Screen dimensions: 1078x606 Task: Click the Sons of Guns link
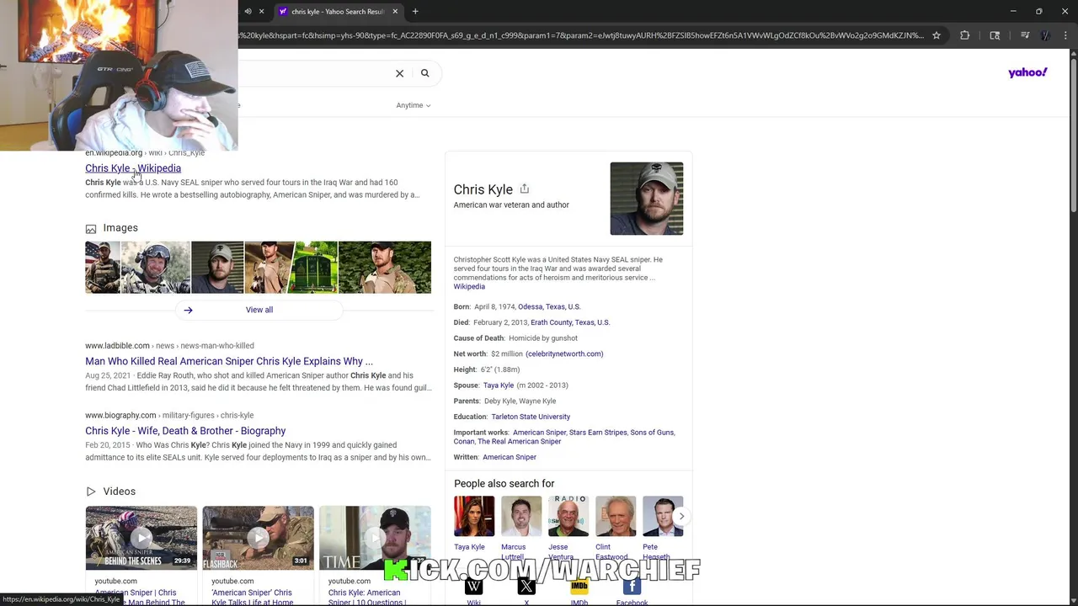pyautogui.click(x=652, y=433)
